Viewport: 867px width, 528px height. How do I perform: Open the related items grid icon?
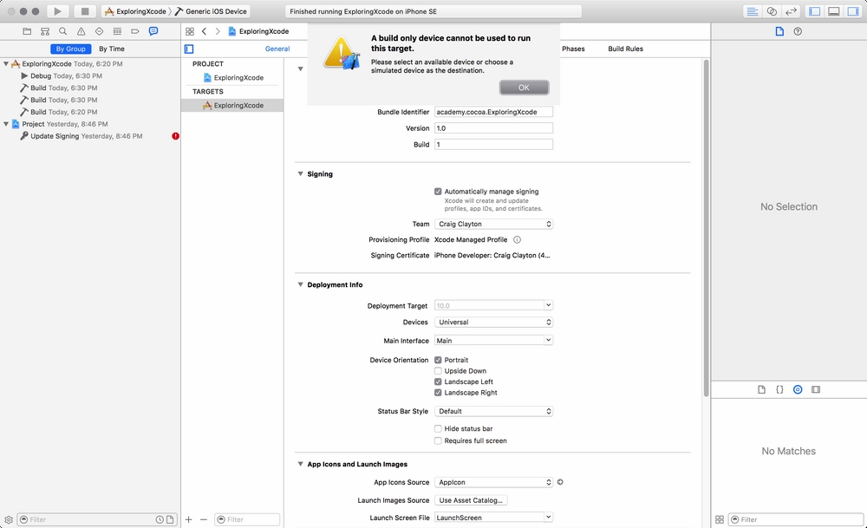click(190, 31)
